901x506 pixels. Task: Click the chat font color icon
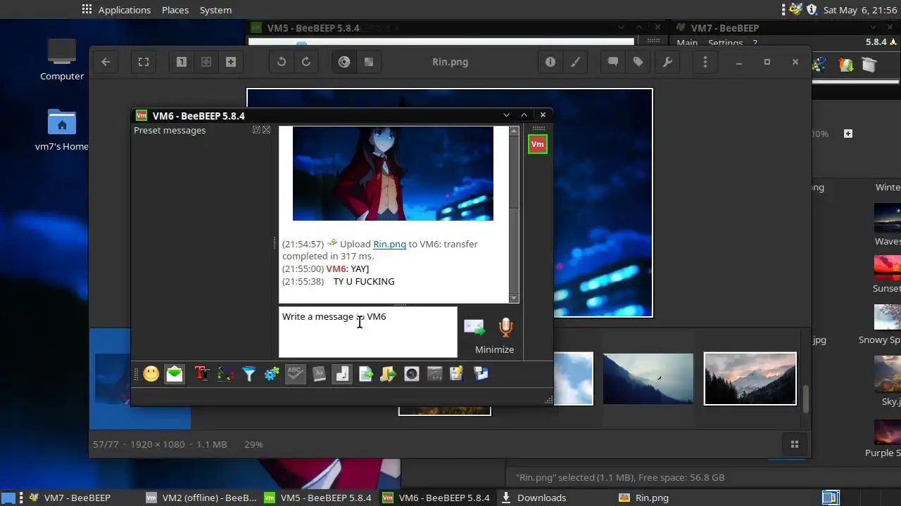(225, 374)
